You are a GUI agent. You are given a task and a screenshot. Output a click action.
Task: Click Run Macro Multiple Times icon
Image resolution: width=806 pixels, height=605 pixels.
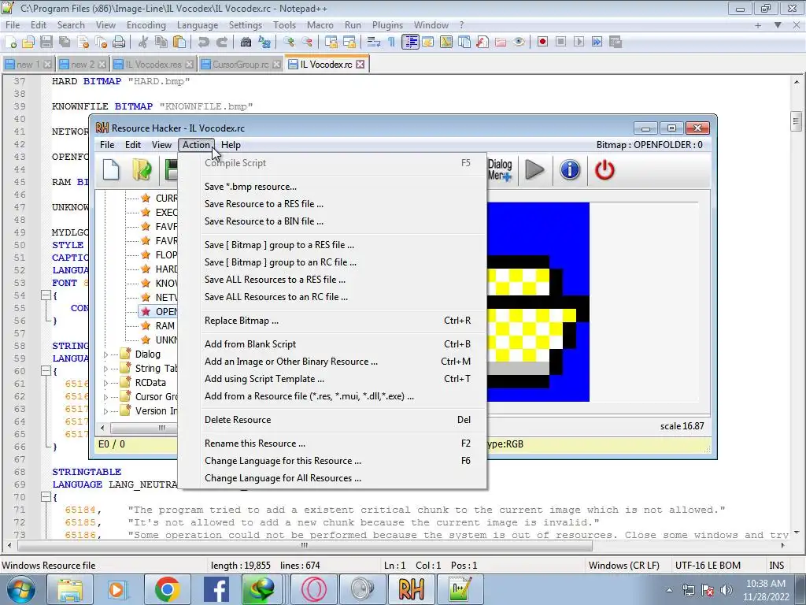point(597,43)
